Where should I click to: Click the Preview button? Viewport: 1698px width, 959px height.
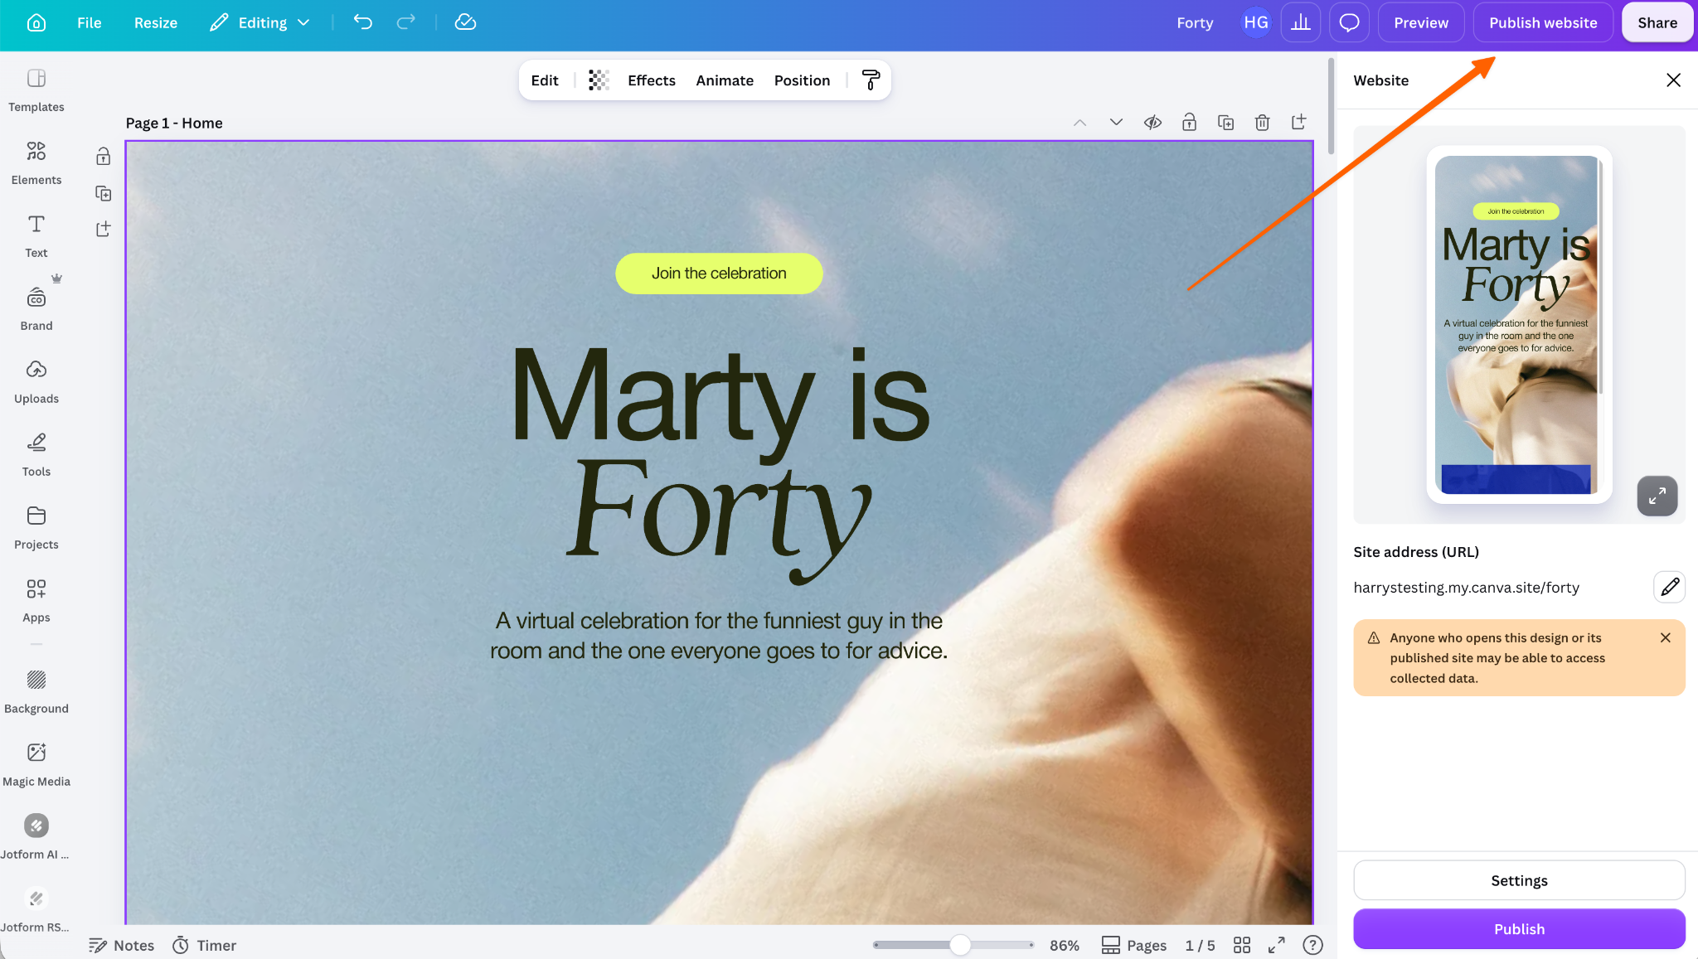tap(1421, 22)
